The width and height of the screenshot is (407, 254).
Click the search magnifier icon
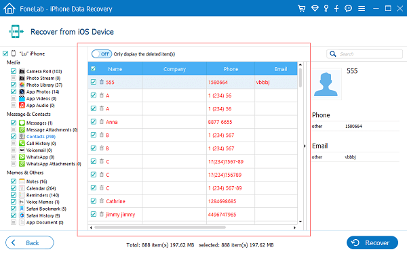pos(333,54)
